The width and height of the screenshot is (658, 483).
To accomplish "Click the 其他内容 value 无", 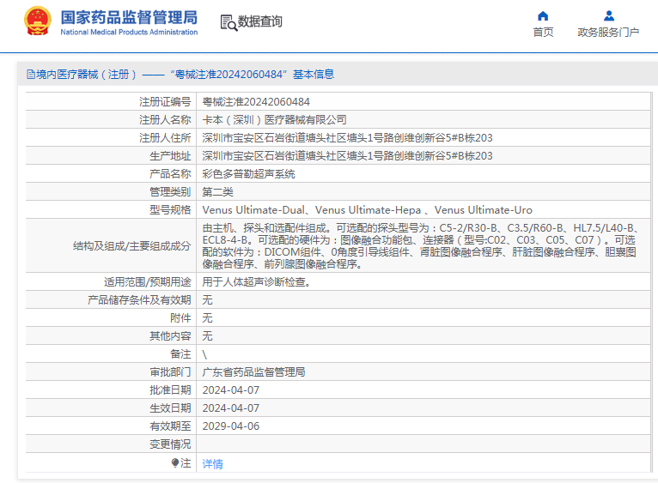I will [x=207, y=336].
